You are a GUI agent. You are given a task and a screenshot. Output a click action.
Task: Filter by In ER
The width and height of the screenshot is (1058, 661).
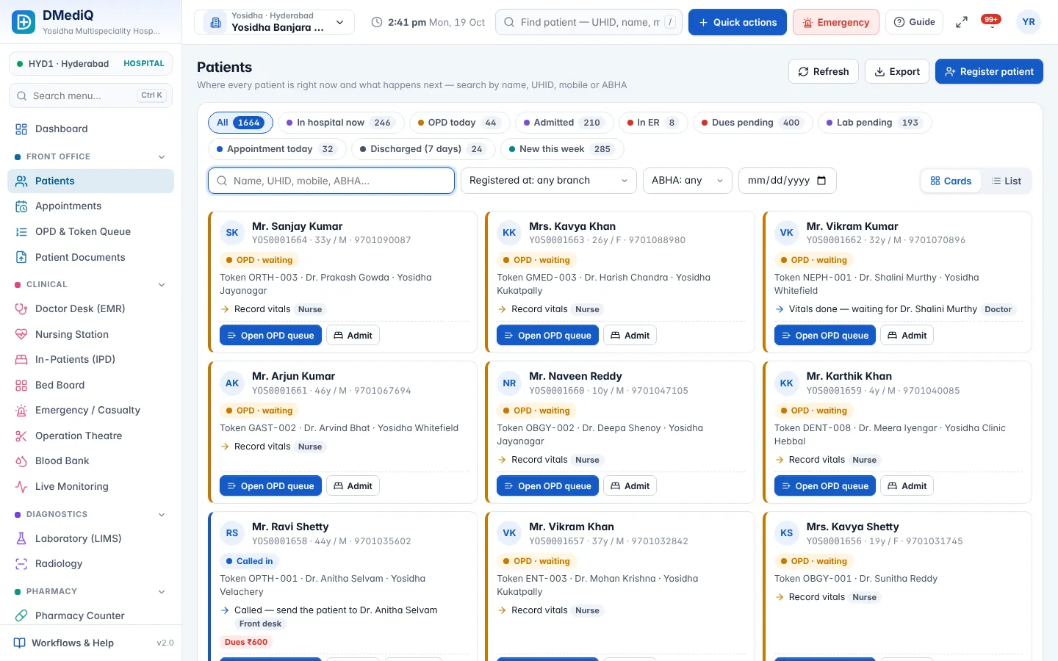click(652, 123)
